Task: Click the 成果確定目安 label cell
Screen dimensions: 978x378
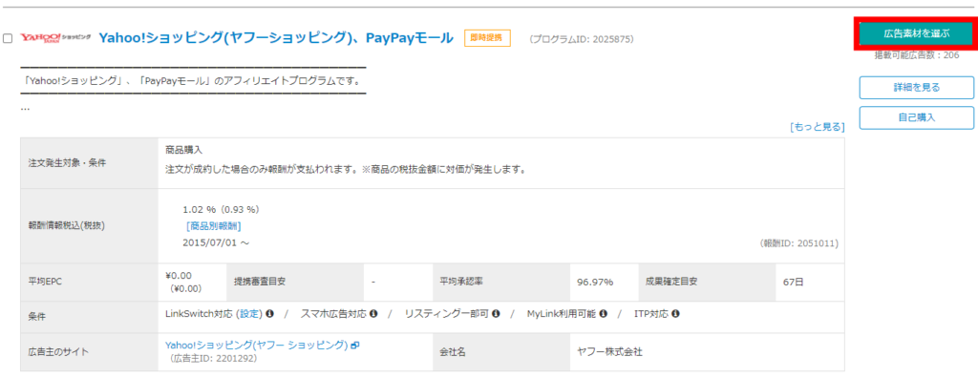Action: click(707, 282)
